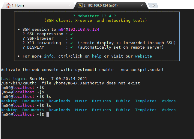Image resolution: width=194 pixels, height=139 pixels.
Task: Click the house icon on Home tab
Action: (x=8, y=5)
